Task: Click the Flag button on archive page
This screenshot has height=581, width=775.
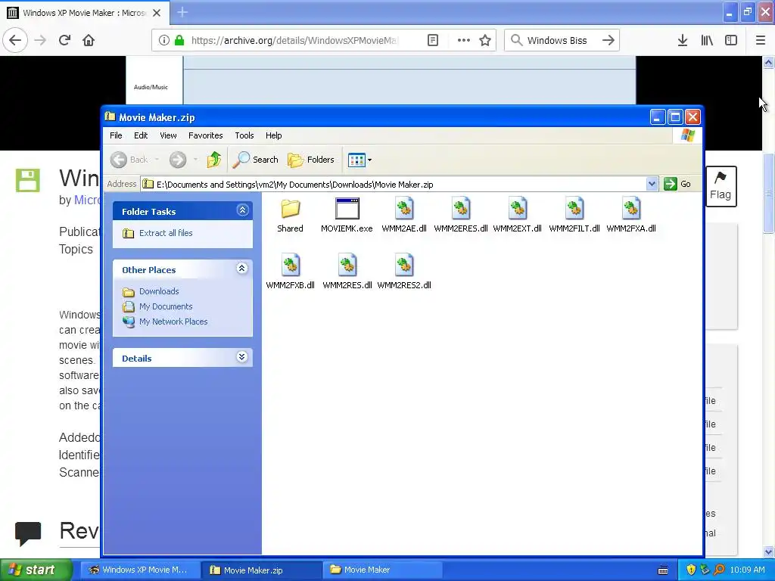Action: click(x=721, y=186)
